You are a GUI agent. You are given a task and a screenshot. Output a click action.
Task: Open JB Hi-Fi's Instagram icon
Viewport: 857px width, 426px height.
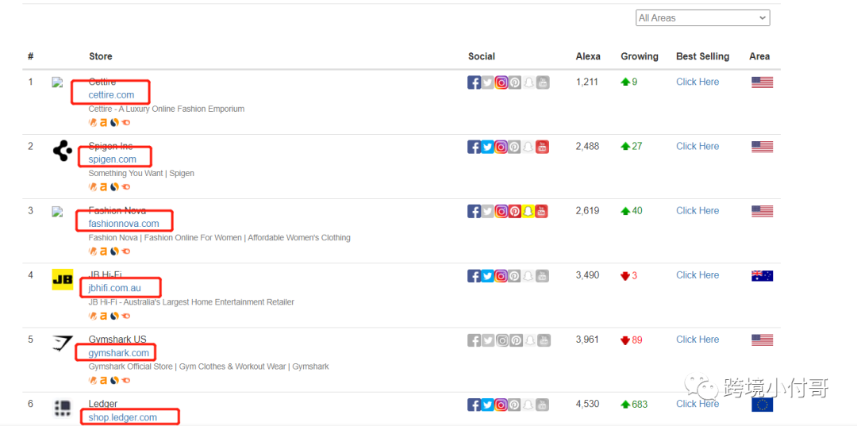502,276
